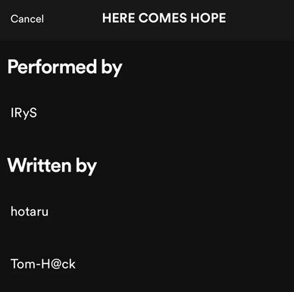Image resolution: width=294 pixels, height=292 pixels.
Task: Select the second songwriter, Tom-H@ck
Action: (43, 264)
